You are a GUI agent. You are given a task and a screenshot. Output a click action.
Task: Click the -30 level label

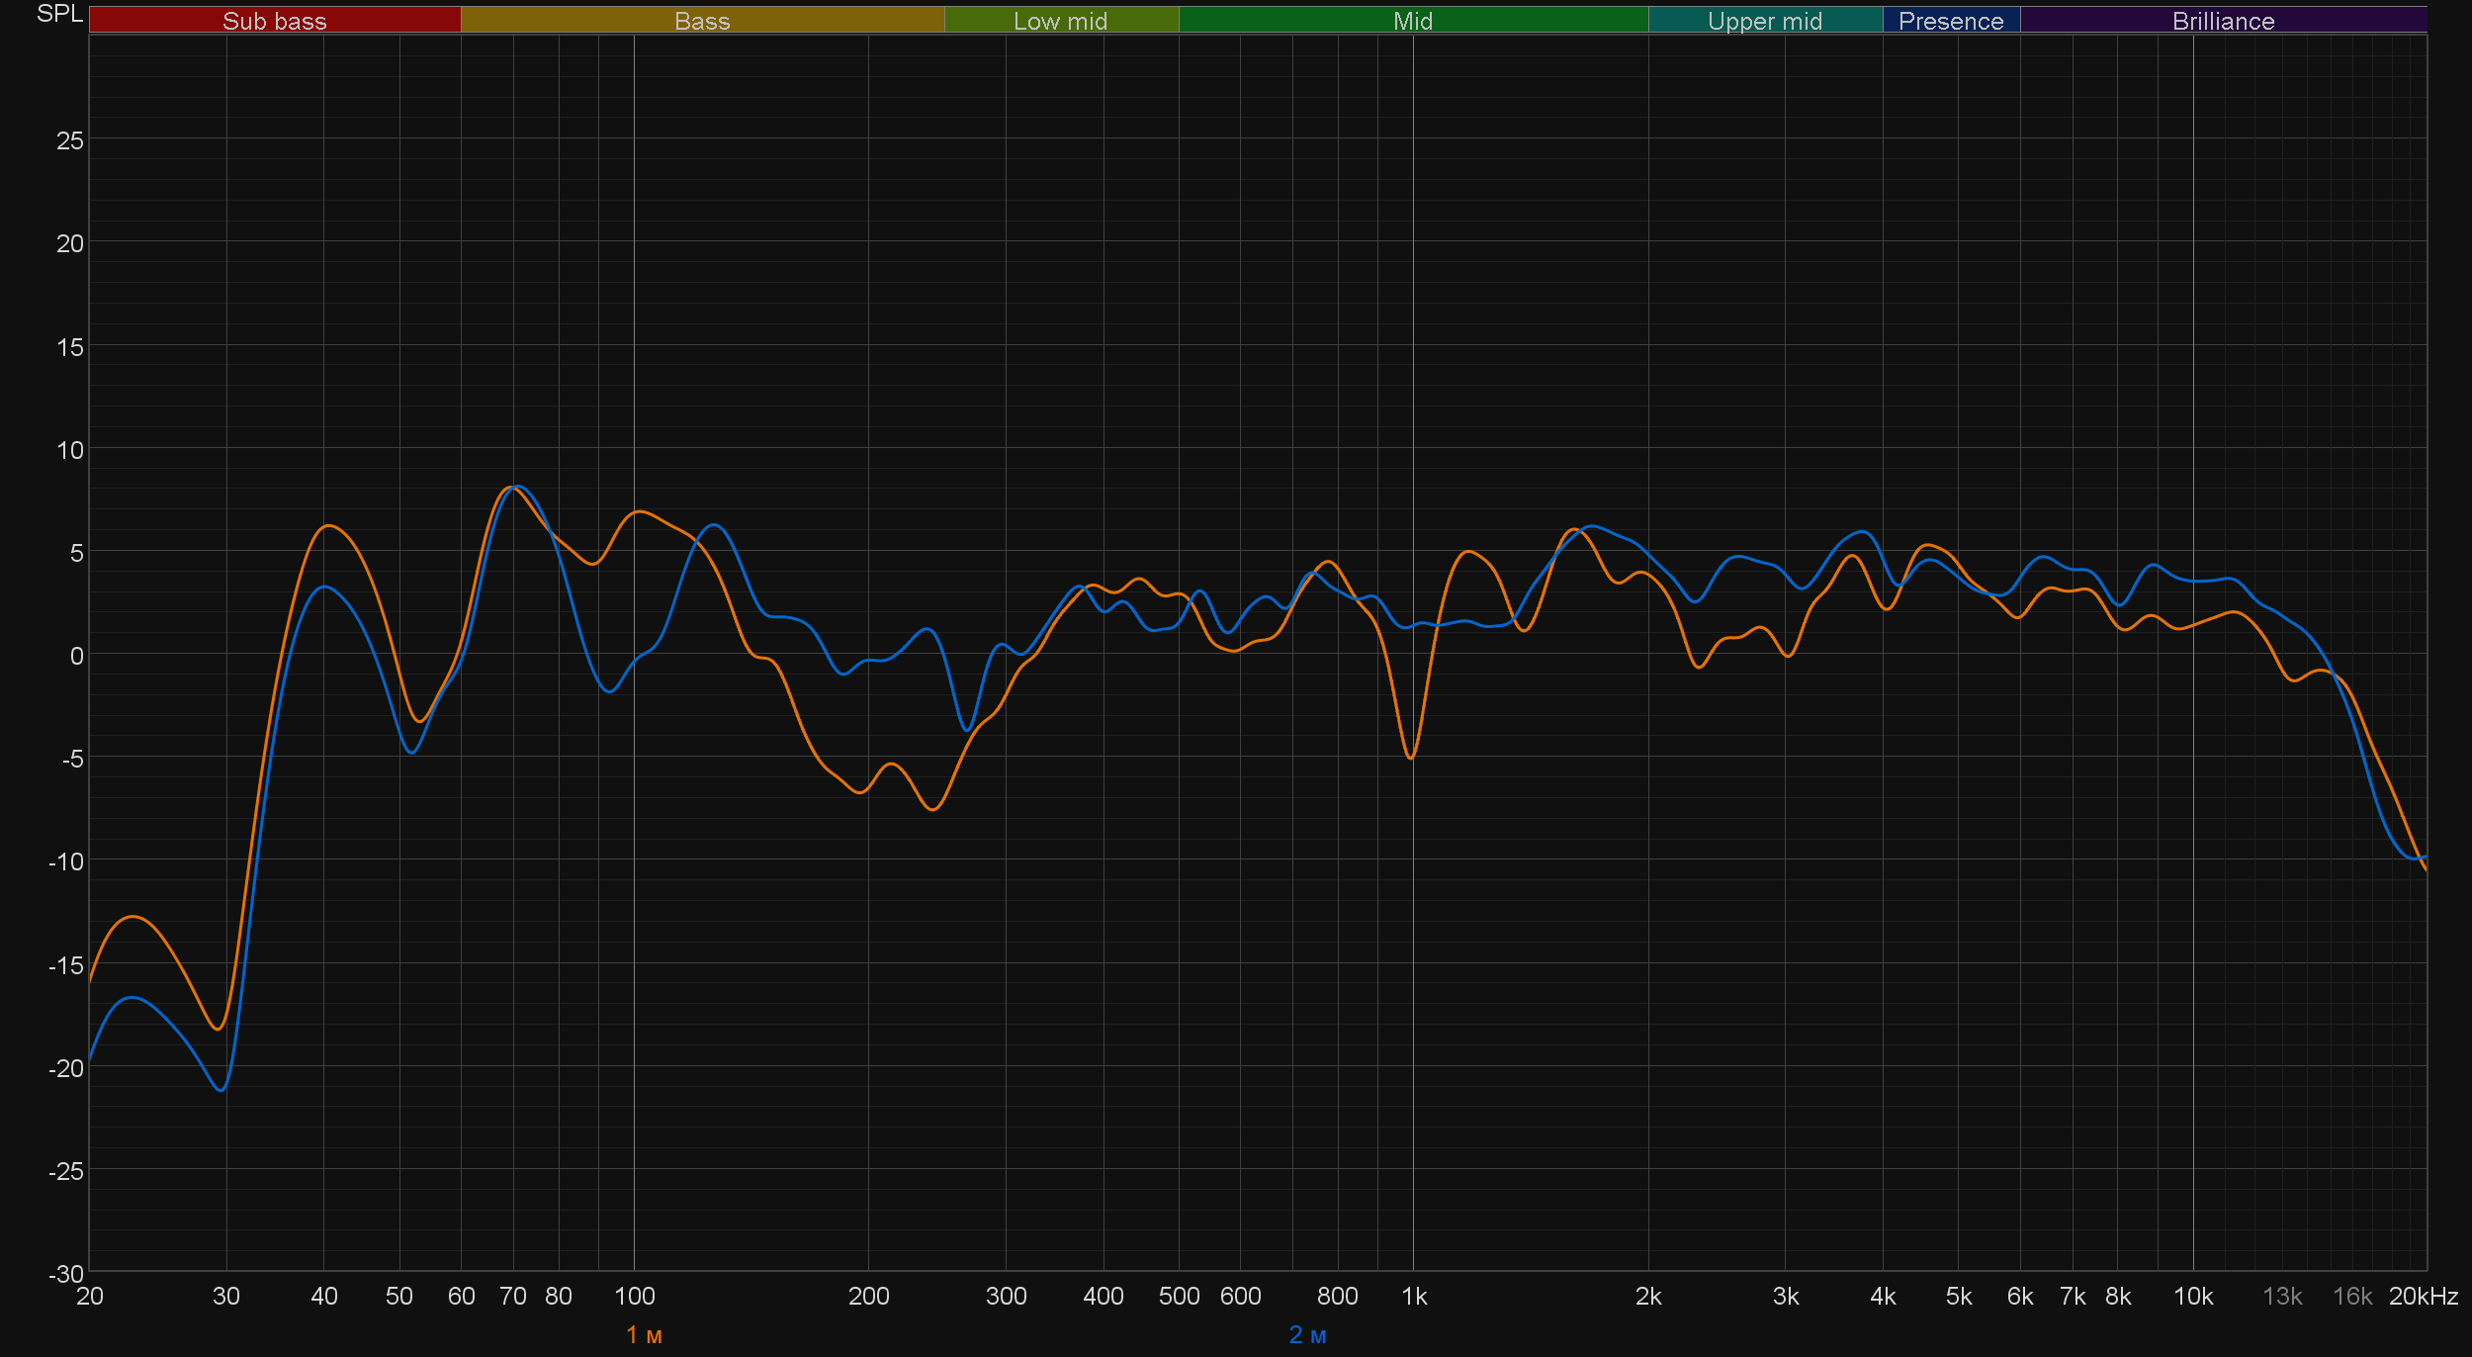[66, 1274]
